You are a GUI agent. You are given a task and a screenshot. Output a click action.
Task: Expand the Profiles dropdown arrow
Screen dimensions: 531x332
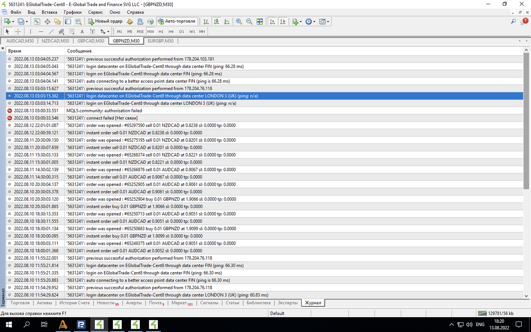tap(27, 21)
